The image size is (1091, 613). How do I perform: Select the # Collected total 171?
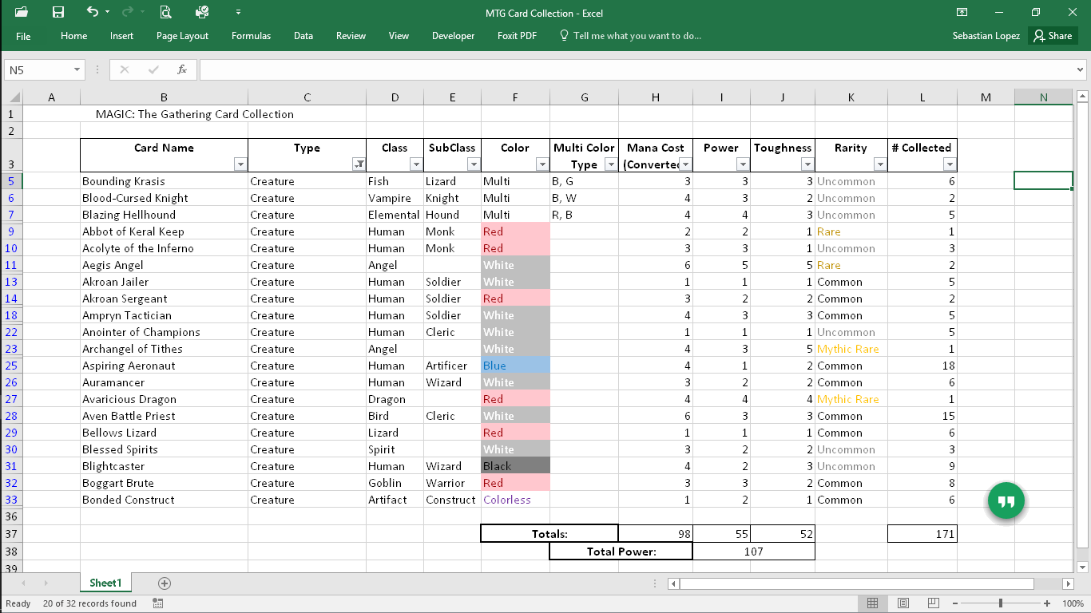tap(922, 534)
